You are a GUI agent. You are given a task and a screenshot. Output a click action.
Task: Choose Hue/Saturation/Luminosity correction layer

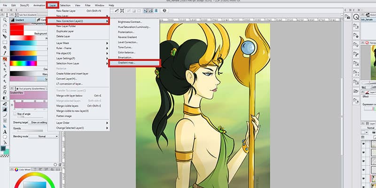tap(134, 27)
